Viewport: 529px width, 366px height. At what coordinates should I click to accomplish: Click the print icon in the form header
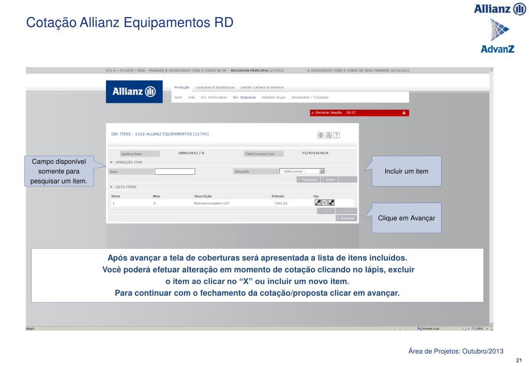click(x=328, y=135)
